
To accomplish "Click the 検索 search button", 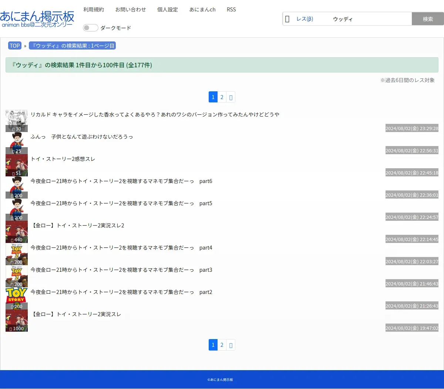I will (x=428, y=19).
